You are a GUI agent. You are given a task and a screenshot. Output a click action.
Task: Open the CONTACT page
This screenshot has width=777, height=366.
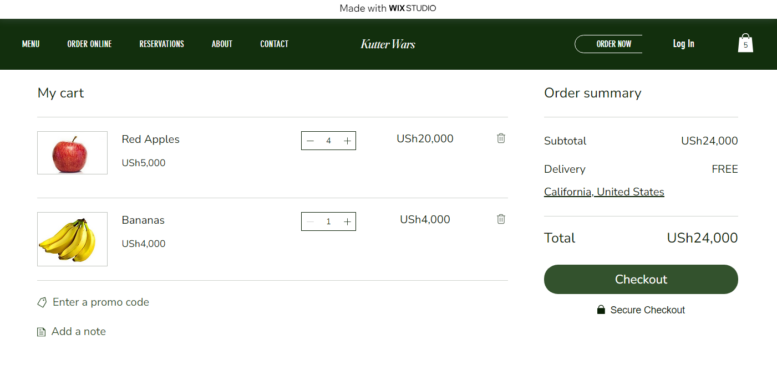[274, 44]
